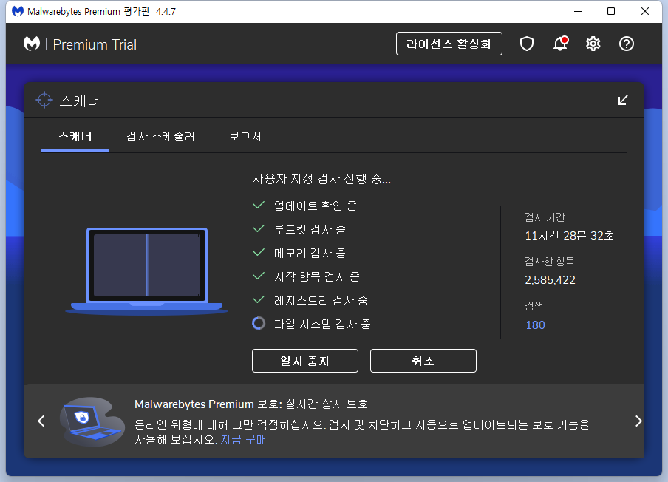Open the real-time protection shield icon
Screen dimensions: 668x482
tap(527, 44)
